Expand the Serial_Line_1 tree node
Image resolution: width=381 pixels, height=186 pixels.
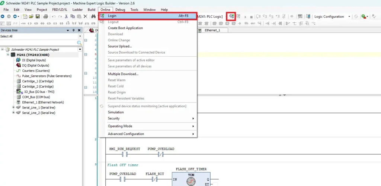point(13,107)
